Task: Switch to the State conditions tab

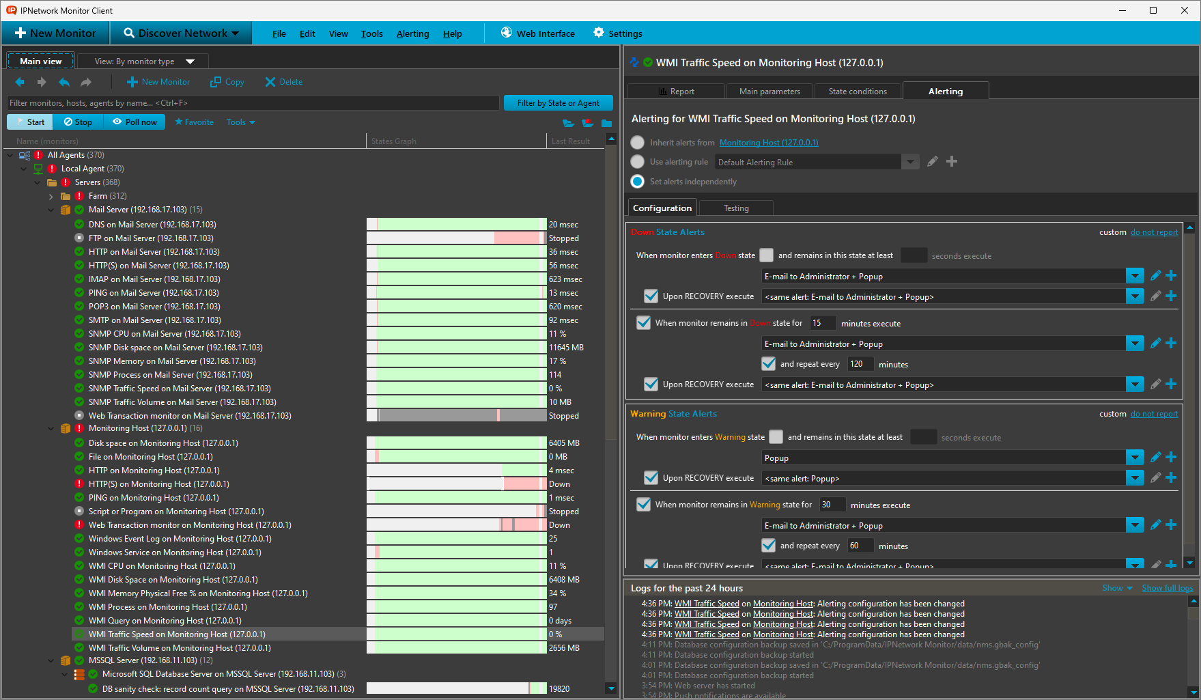Action: 858,92
